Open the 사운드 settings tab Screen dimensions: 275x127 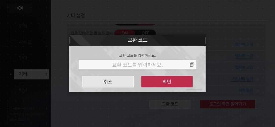point(25,42)
